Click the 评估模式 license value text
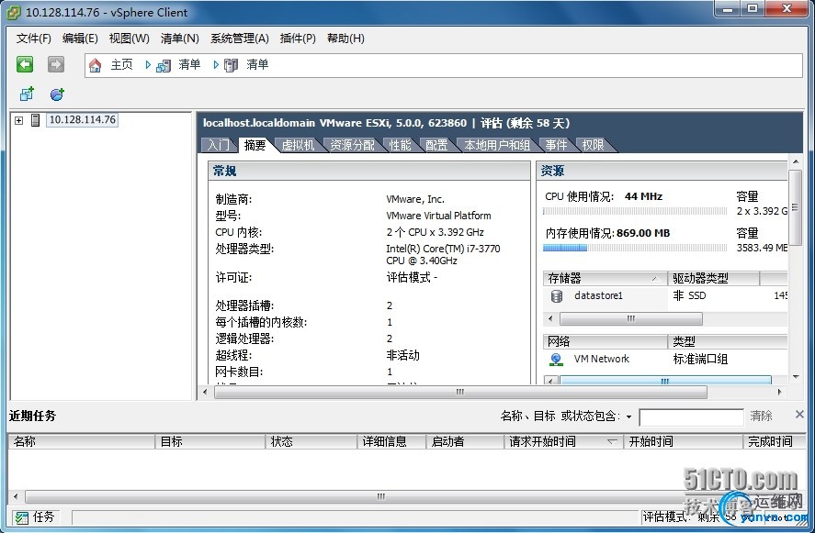Screen dimensions: 815x533 click(x=412, y=278)
